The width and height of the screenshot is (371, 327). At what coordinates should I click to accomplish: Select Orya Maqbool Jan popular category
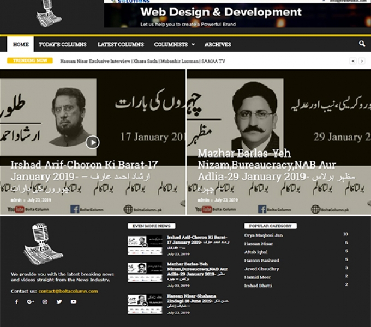[x=263, y=235]
